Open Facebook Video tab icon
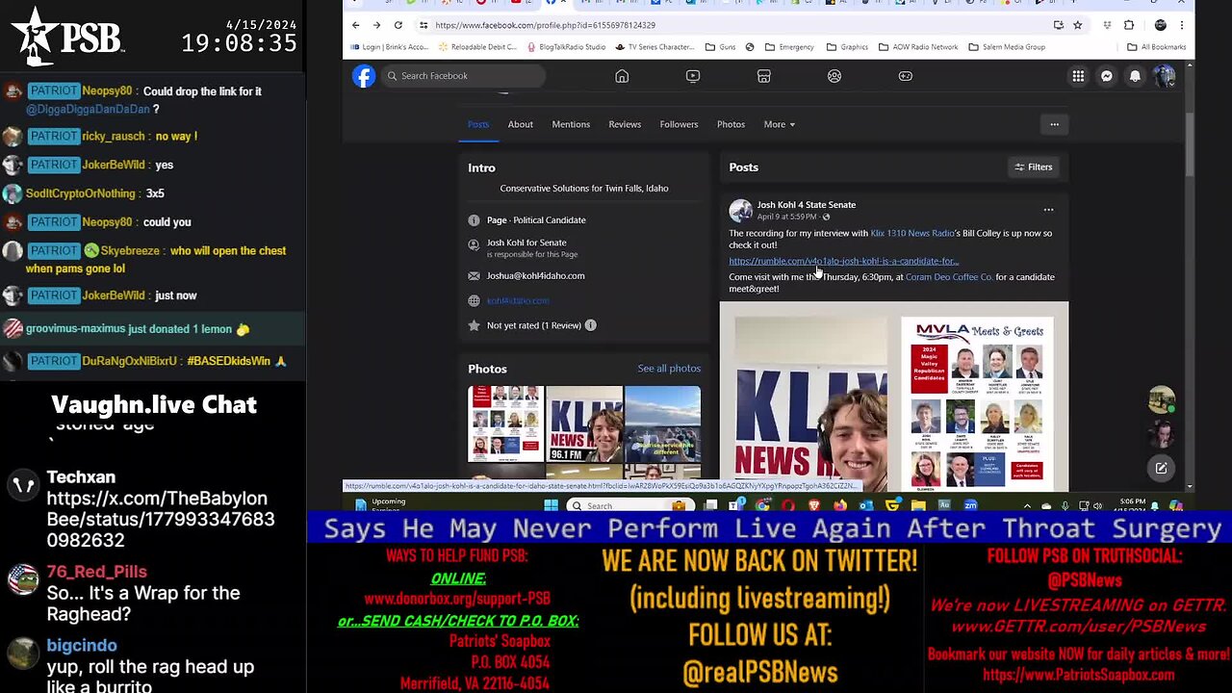The width and height of the screenshot is (1232, 693). (693, 76)
